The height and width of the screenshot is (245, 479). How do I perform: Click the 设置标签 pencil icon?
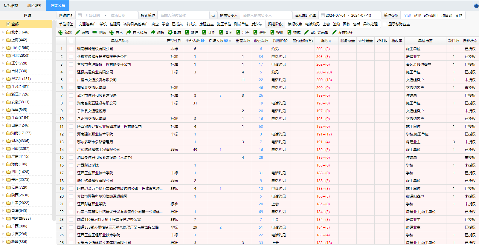334,32
